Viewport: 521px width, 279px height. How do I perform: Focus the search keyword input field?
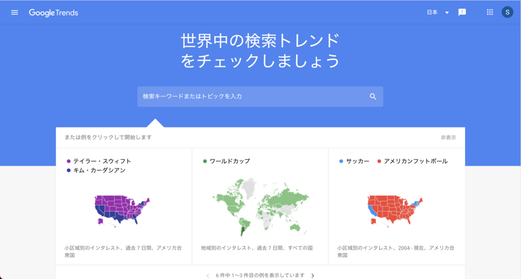[x=252, y=97]
